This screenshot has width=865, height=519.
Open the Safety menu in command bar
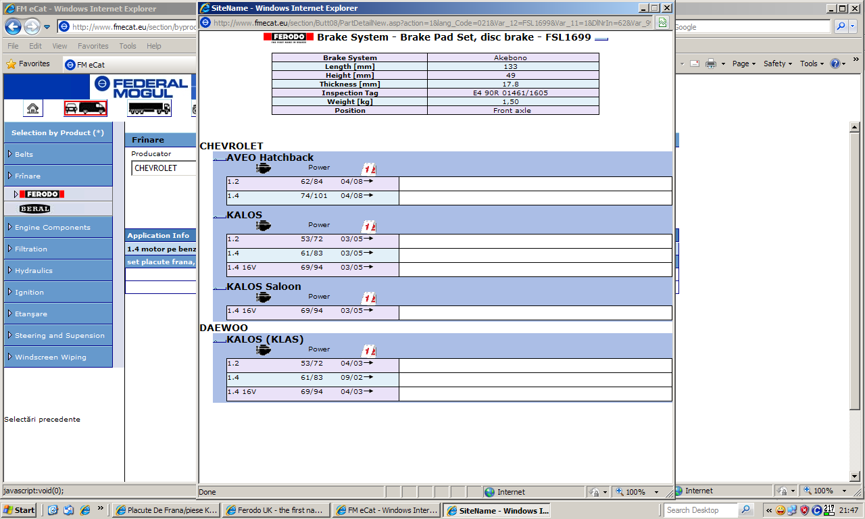778,64
